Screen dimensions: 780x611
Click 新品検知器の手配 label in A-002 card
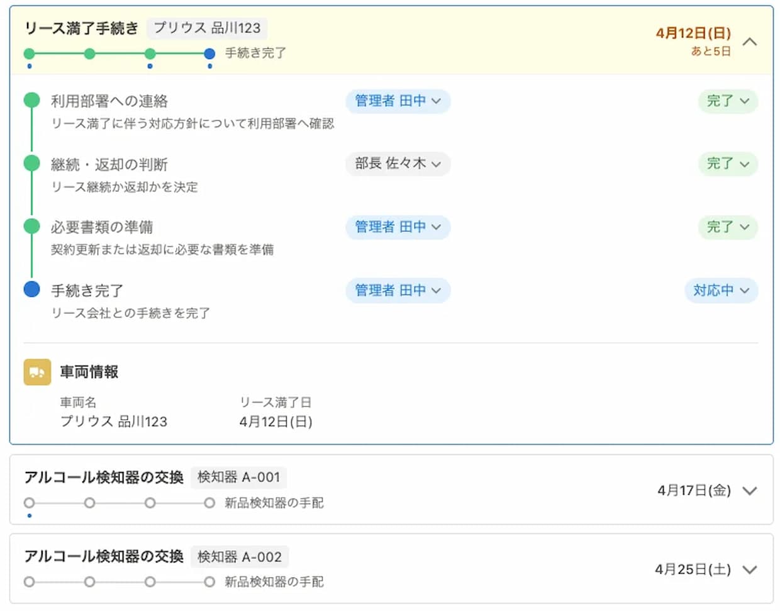point(274,582)
